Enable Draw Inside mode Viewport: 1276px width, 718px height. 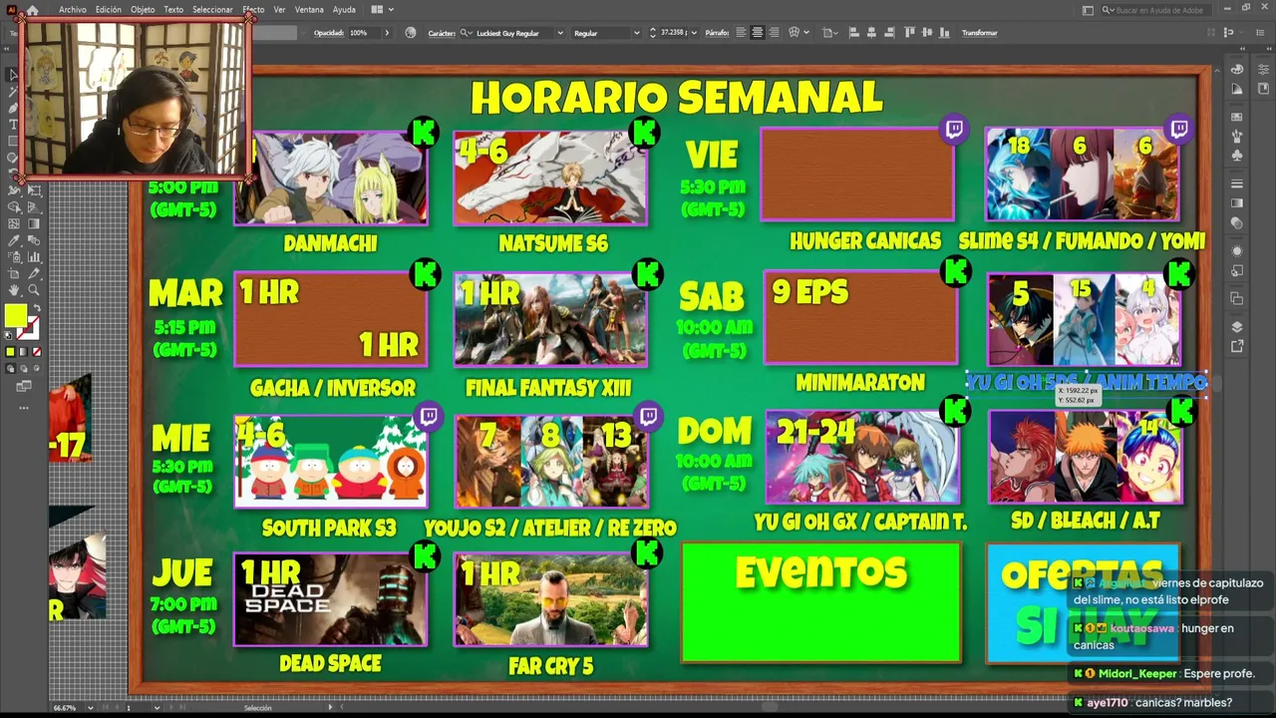(x=37, y=369)
